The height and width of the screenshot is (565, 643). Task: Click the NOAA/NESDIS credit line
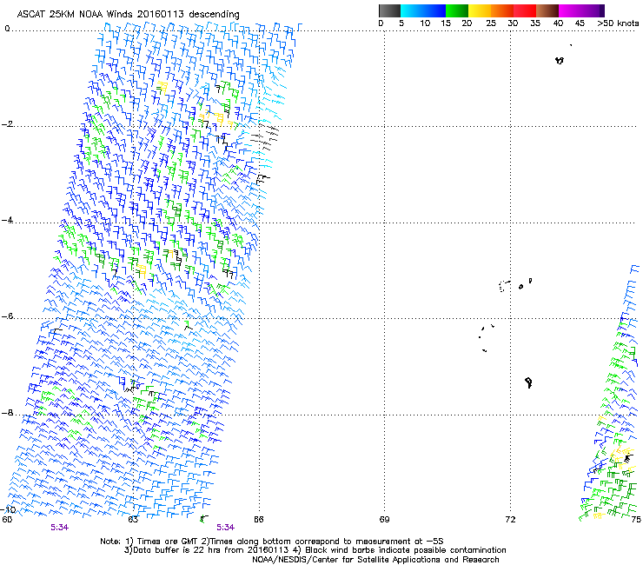pyautogui.click(x=375, y=560)
